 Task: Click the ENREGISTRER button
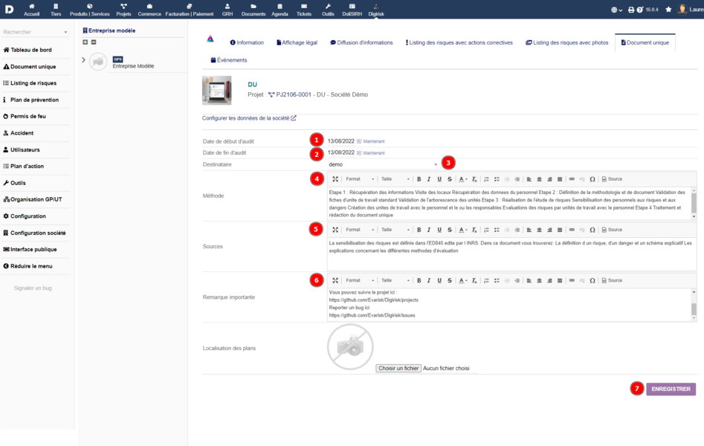coord(671,389)
